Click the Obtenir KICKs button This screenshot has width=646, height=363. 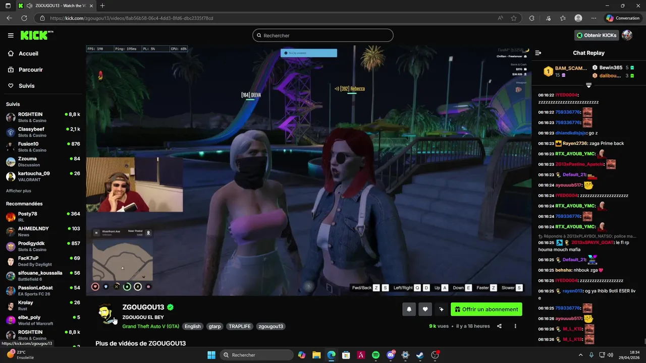597,35
